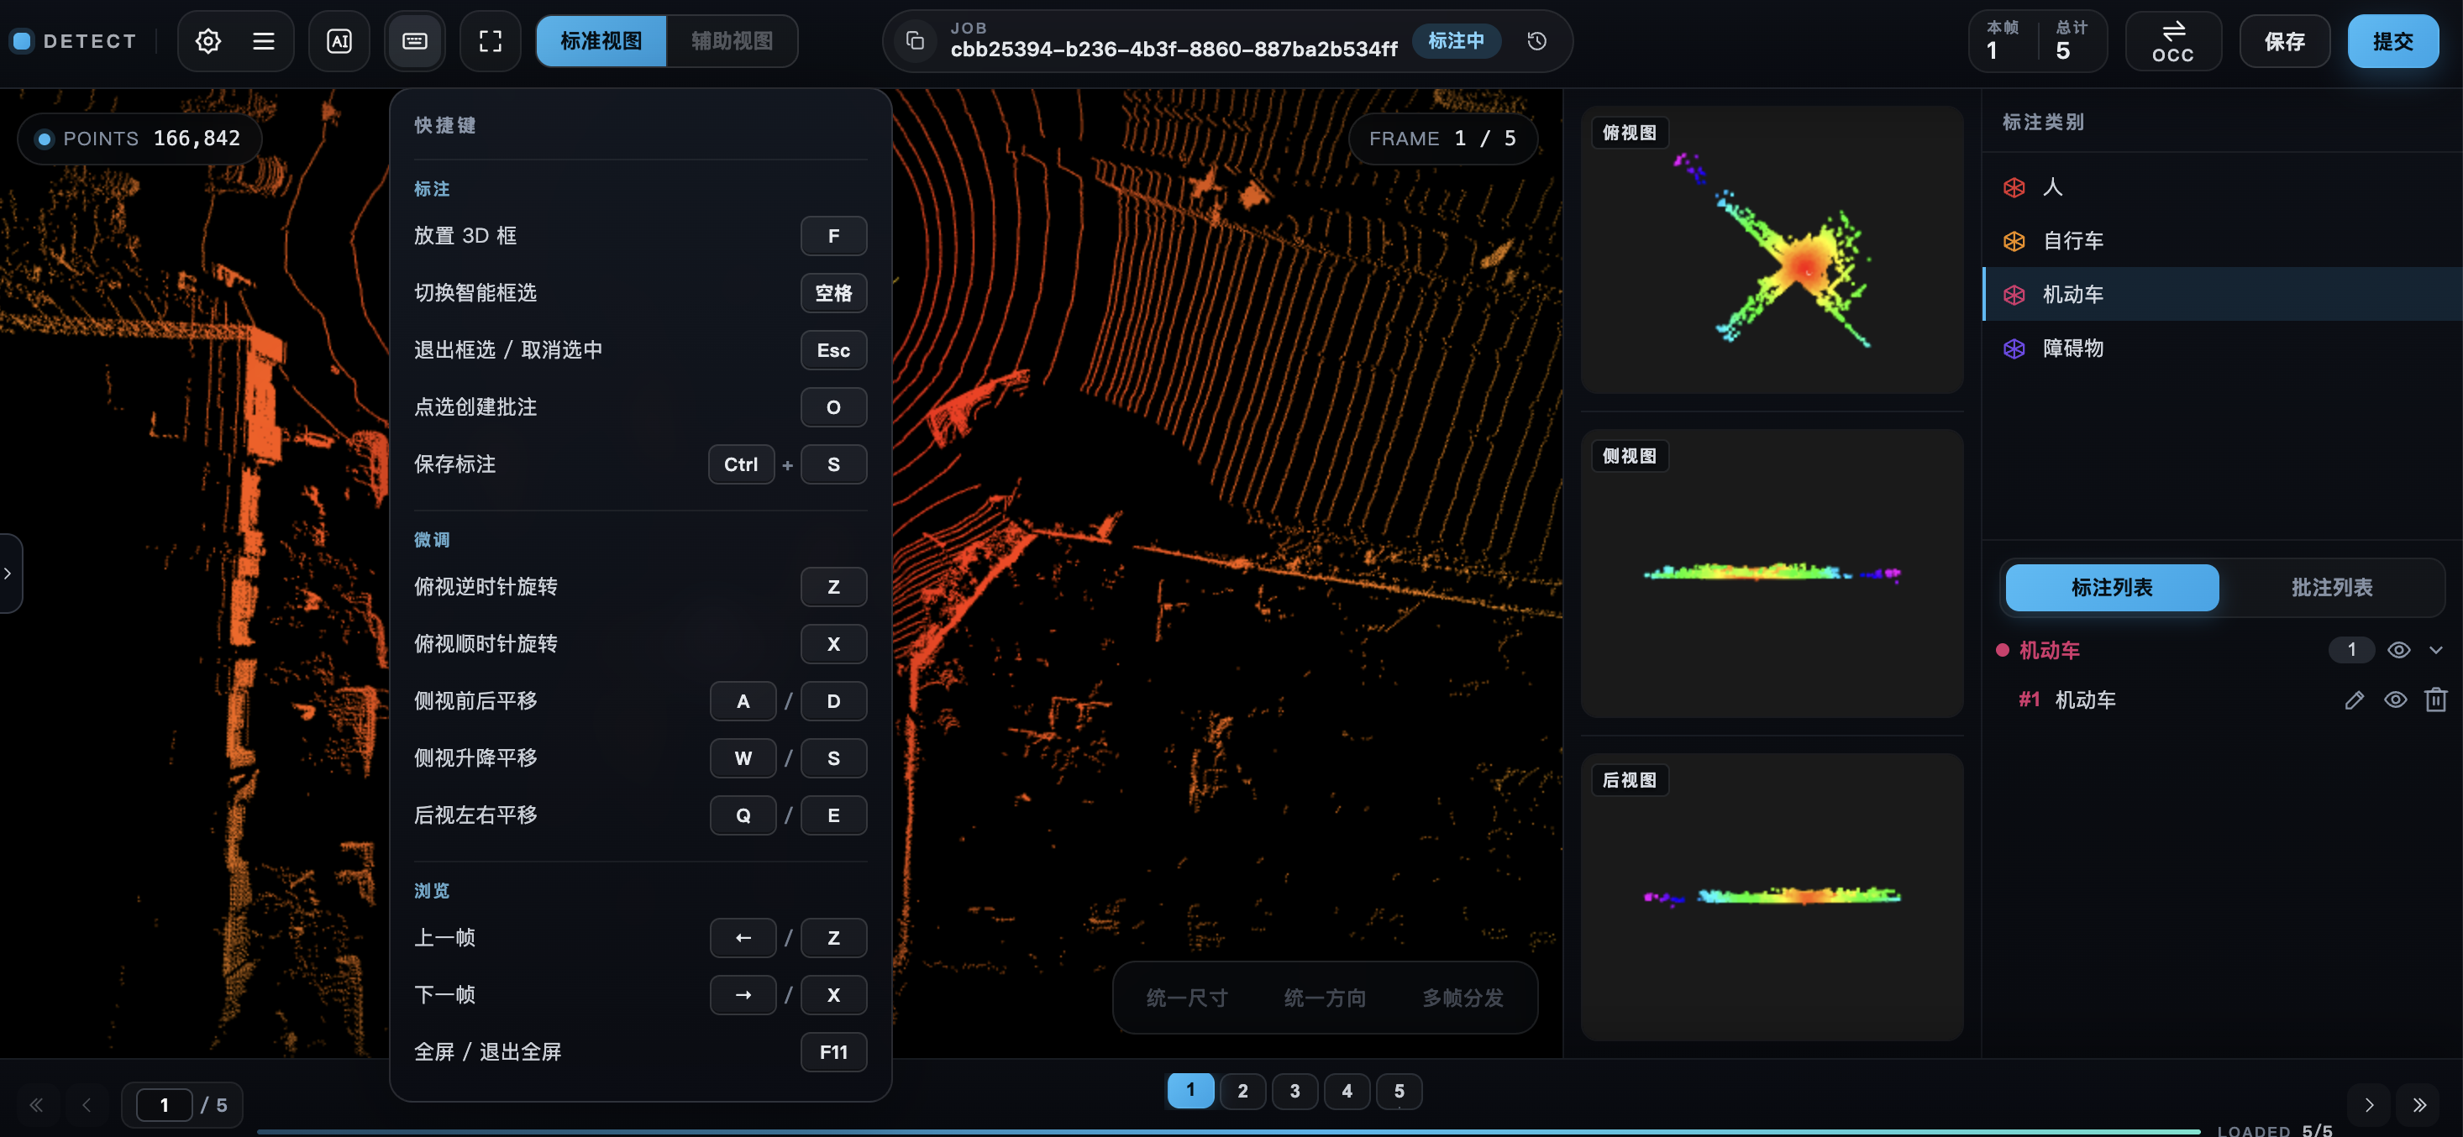Copy the job ID with copy icon

915,41
